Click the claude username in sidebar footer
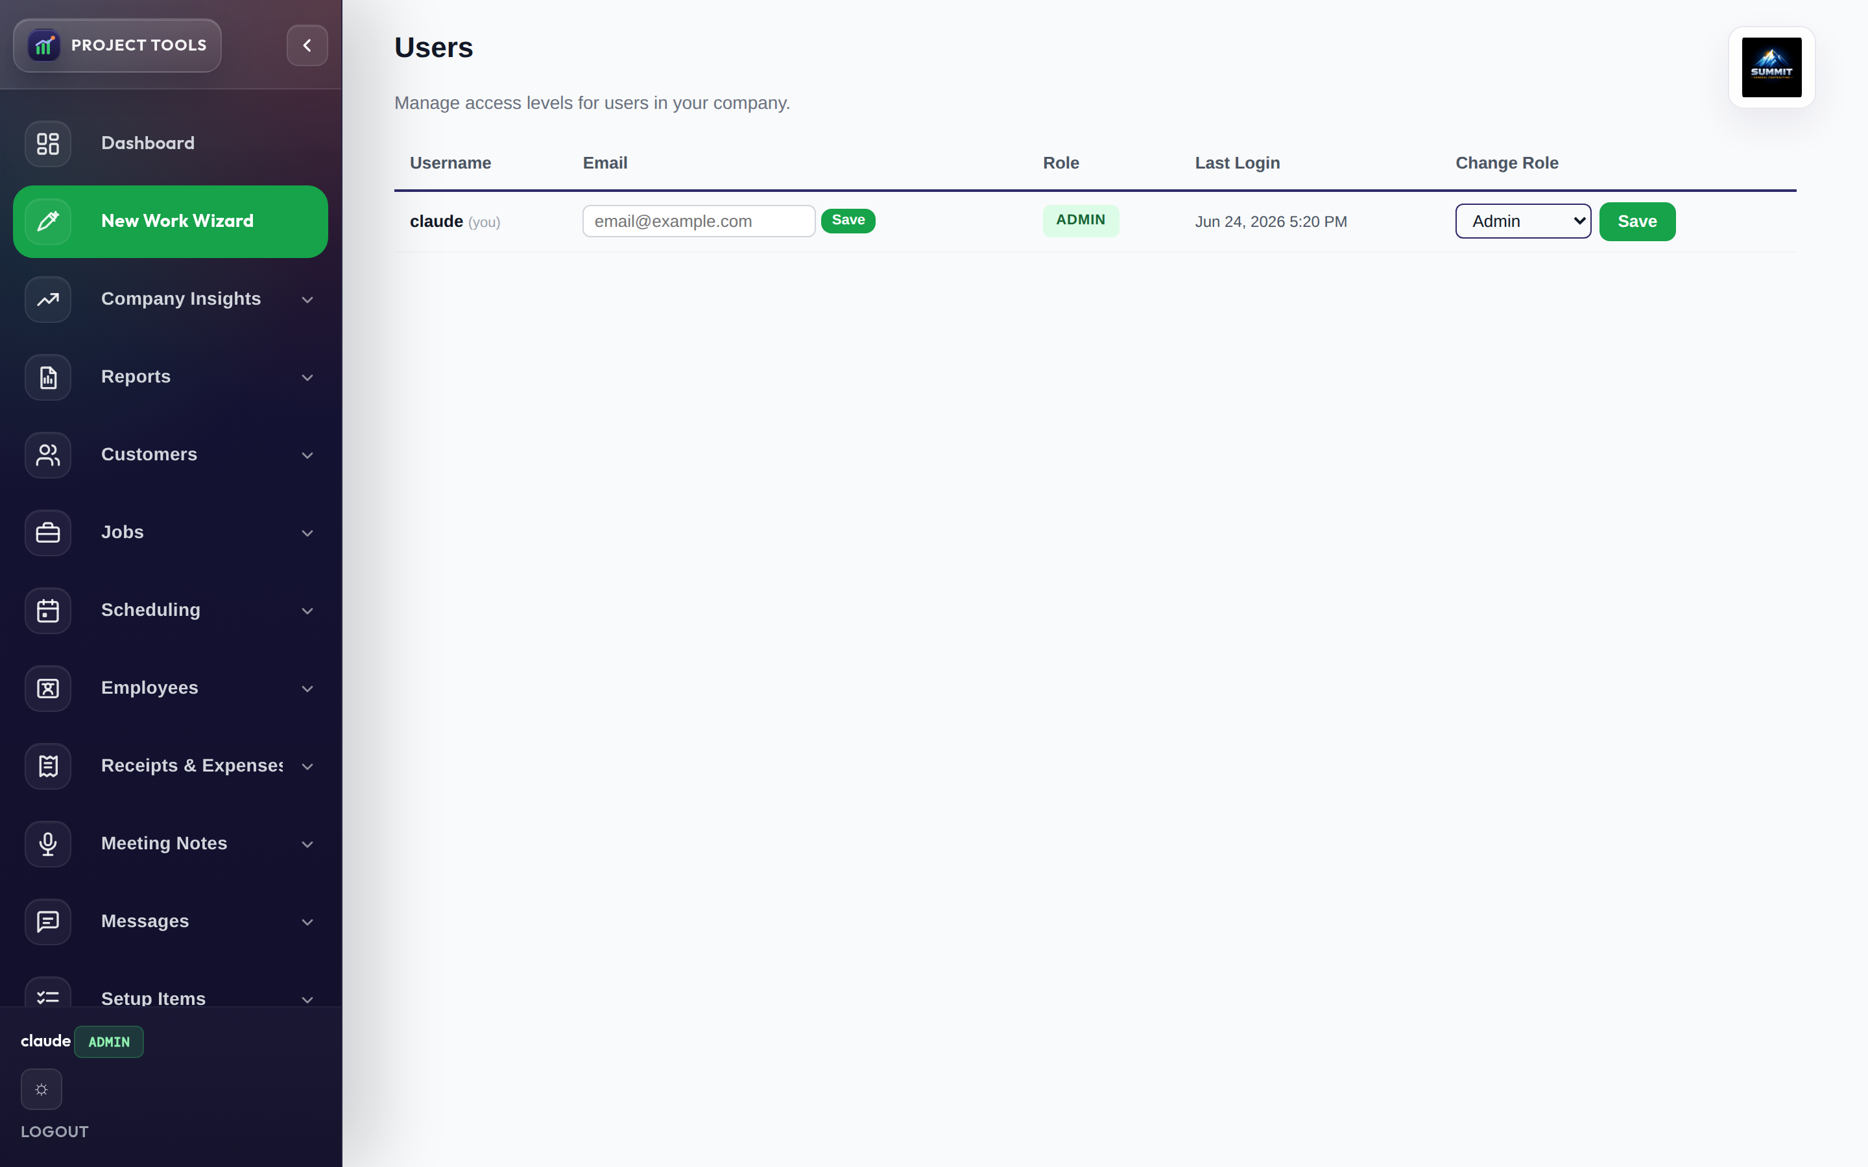 [x=45, y=1041]
